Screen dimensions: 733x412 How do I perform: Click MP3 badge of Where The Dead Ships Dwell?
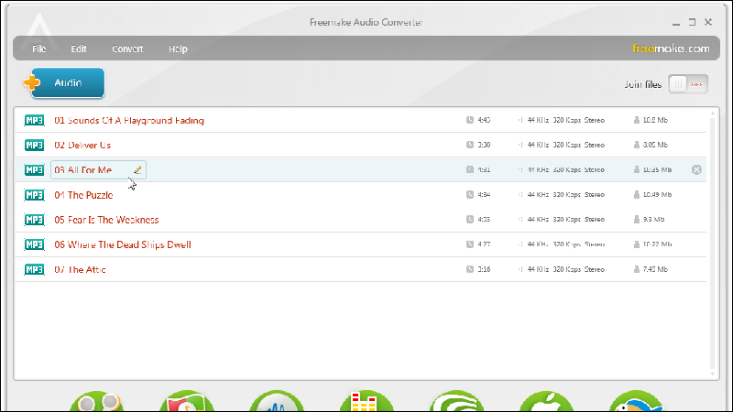[x=34, y=244]
